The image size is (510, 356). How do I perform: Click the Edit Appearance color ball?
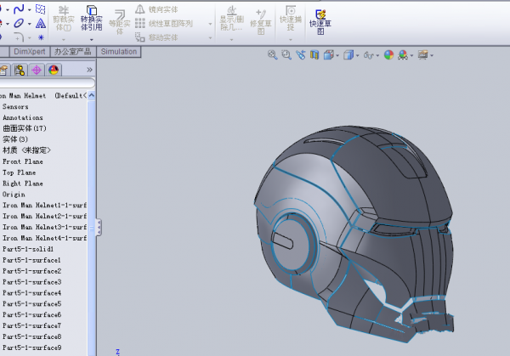388,55
